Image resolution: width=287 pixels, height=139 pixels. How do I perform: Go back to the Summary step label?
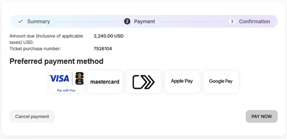point(38,21)
